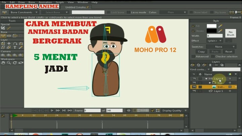Toggle audio mute speaker icon
The width and height of the screenshot is (242, 136).
(x=128, y=110)
